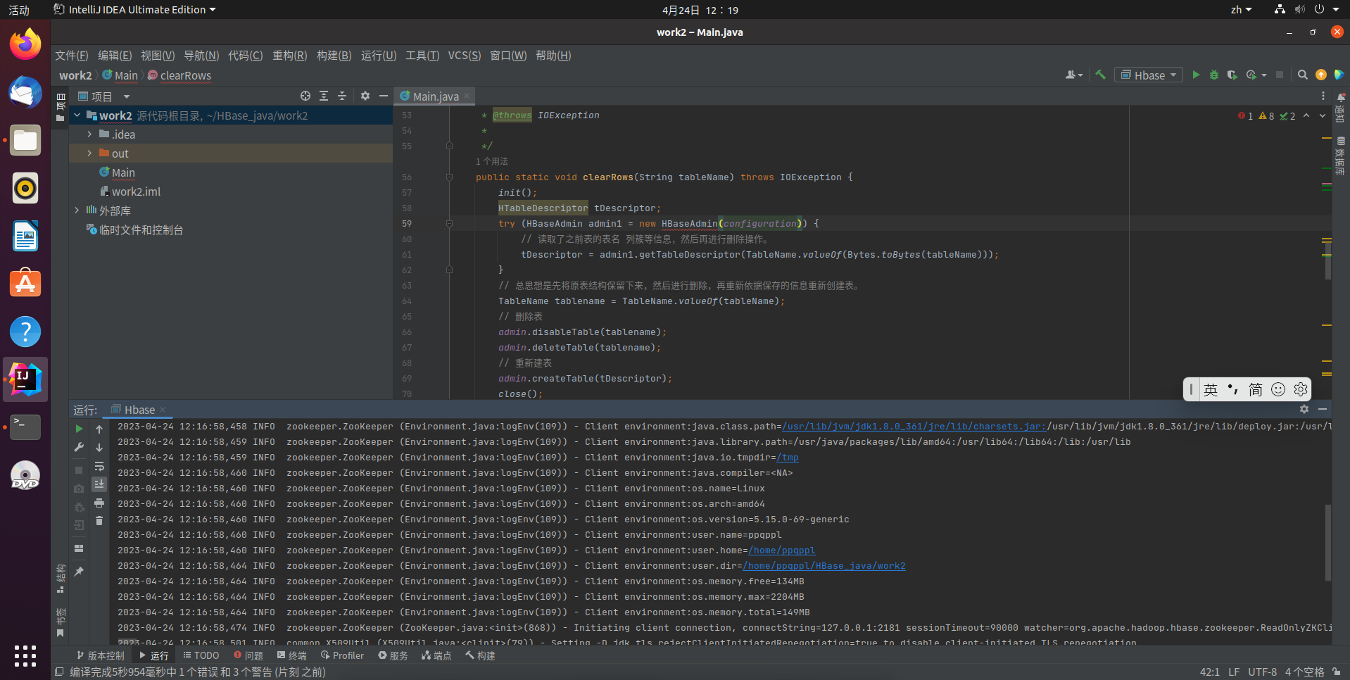This screenshot has height=680, width=1350.
Task: Toggle soft-wrap in the console
Action: (99, 466)
